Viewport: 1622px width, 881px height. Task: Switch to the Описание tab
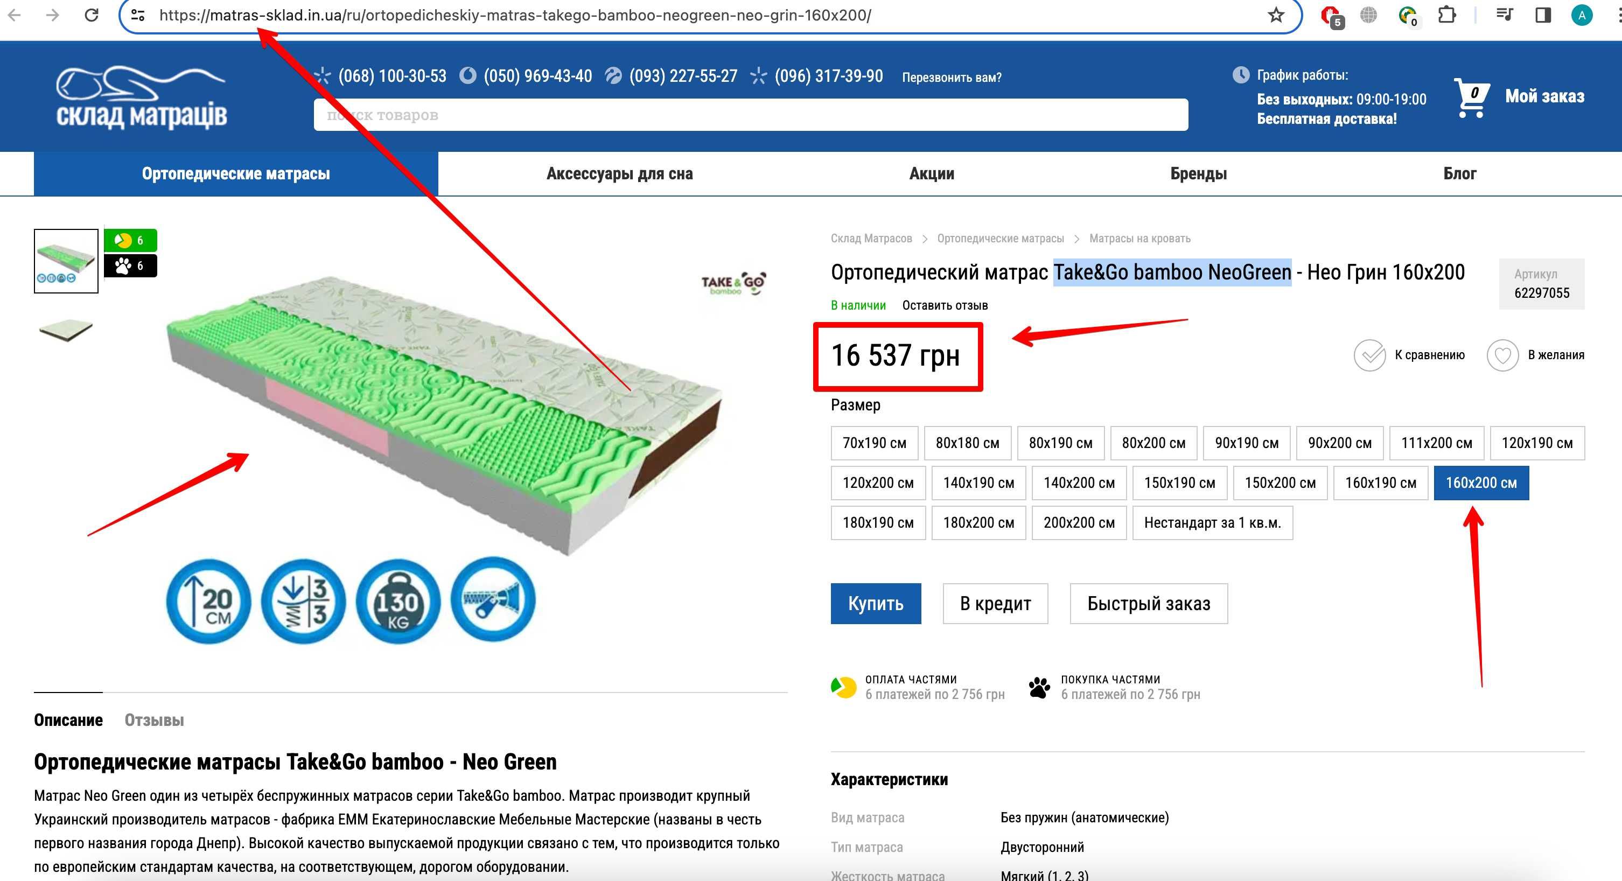tap(68, 721)
